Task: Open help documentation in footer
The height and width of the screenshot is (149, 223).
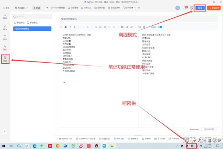Action: 119,138
